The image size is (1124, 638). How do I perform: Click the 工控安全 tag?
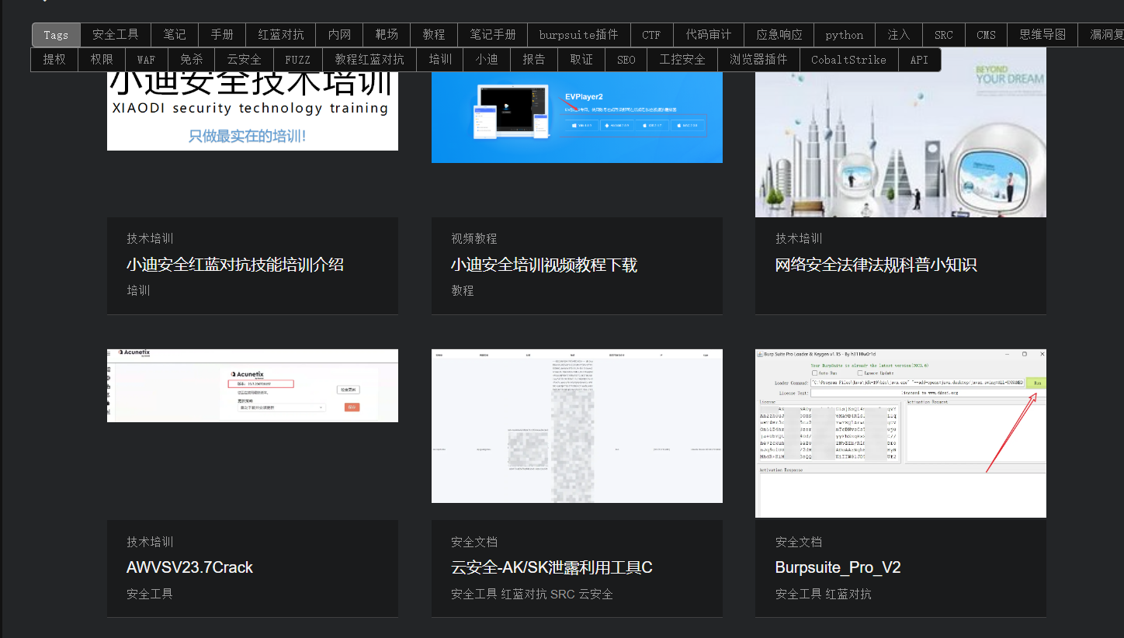coord(682,60)
